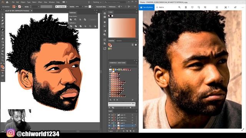Open Illustrator Effect menu
This screenshot has height=138, width=246.
click(x=40, y=2)
